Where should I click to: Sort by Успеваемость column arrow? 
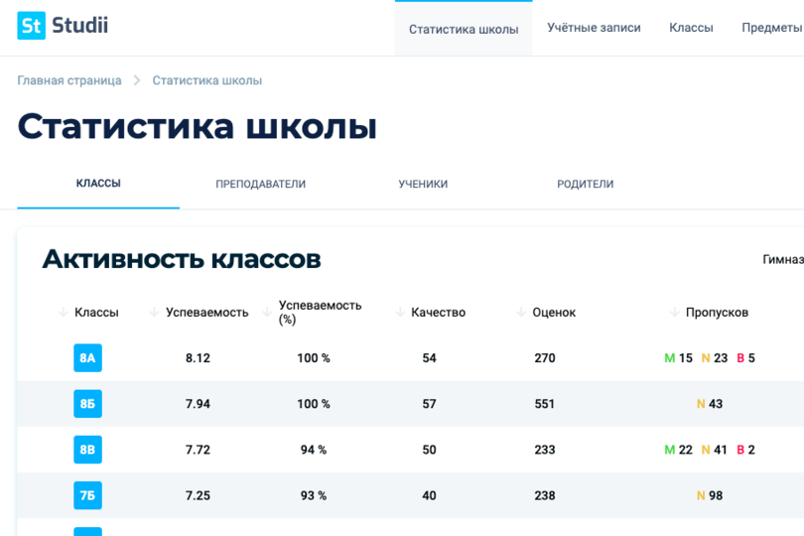coord(154,312)
